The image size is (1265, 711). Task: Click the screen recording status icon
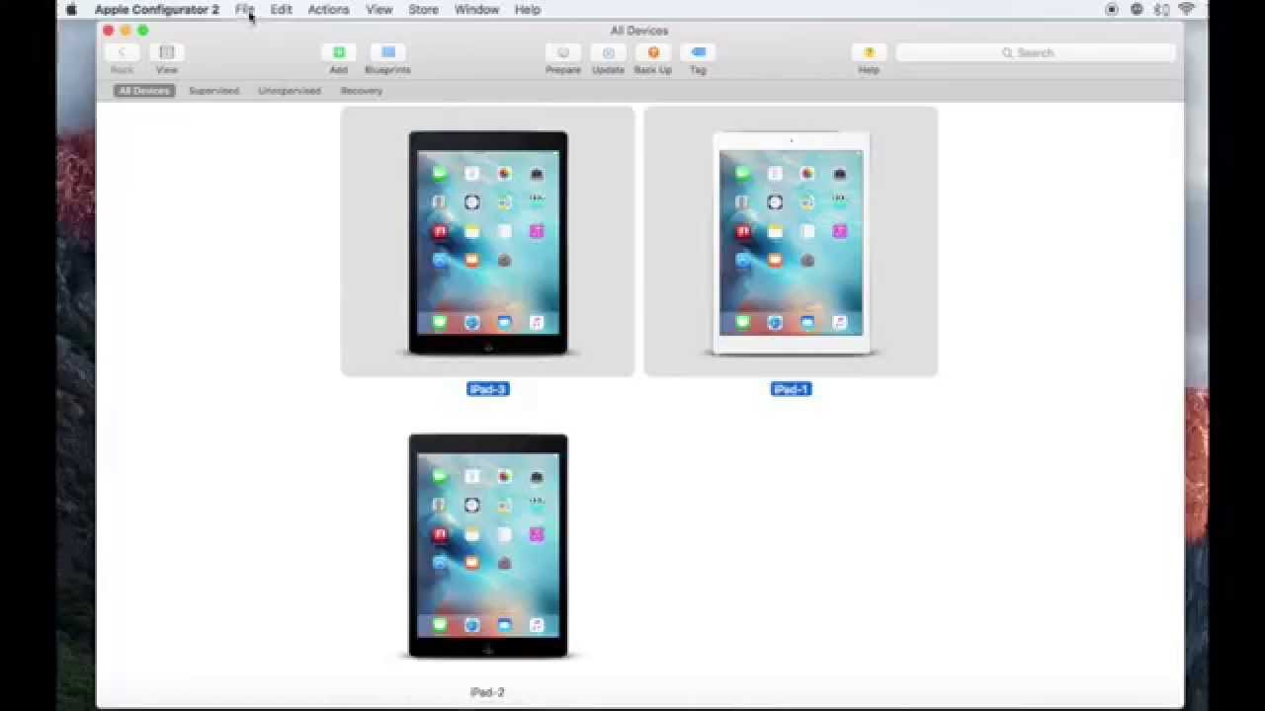click(x=1112, y=10)
